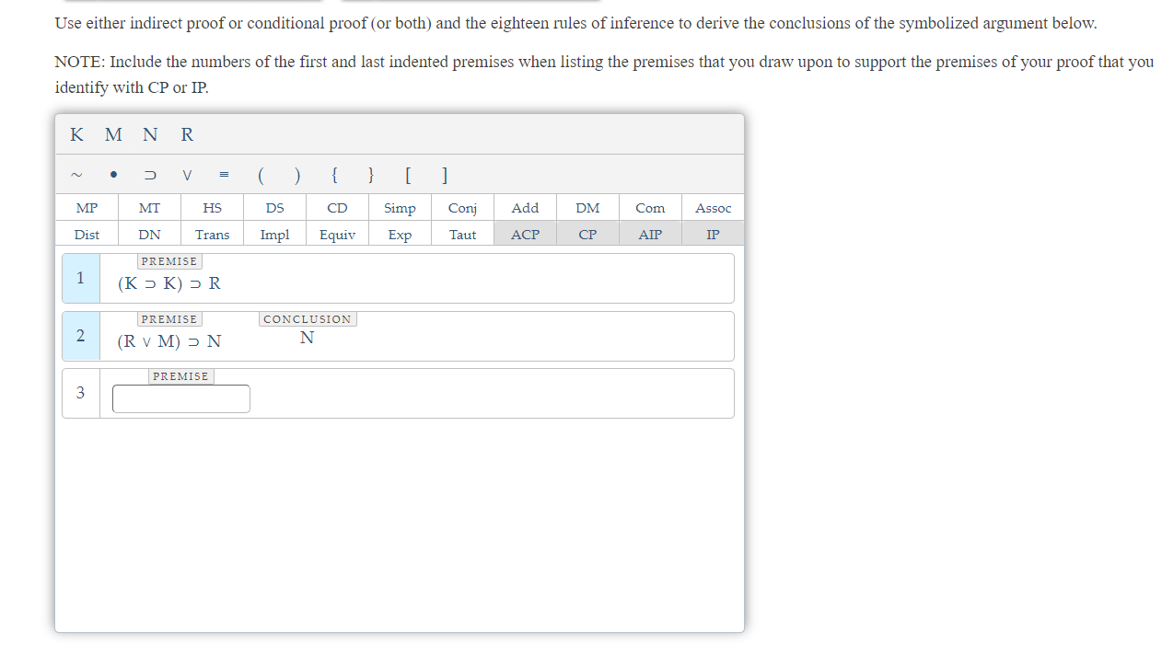1162x645 pixels.
Task: Click the empty premise input on line 3
Action: (180, 397)
